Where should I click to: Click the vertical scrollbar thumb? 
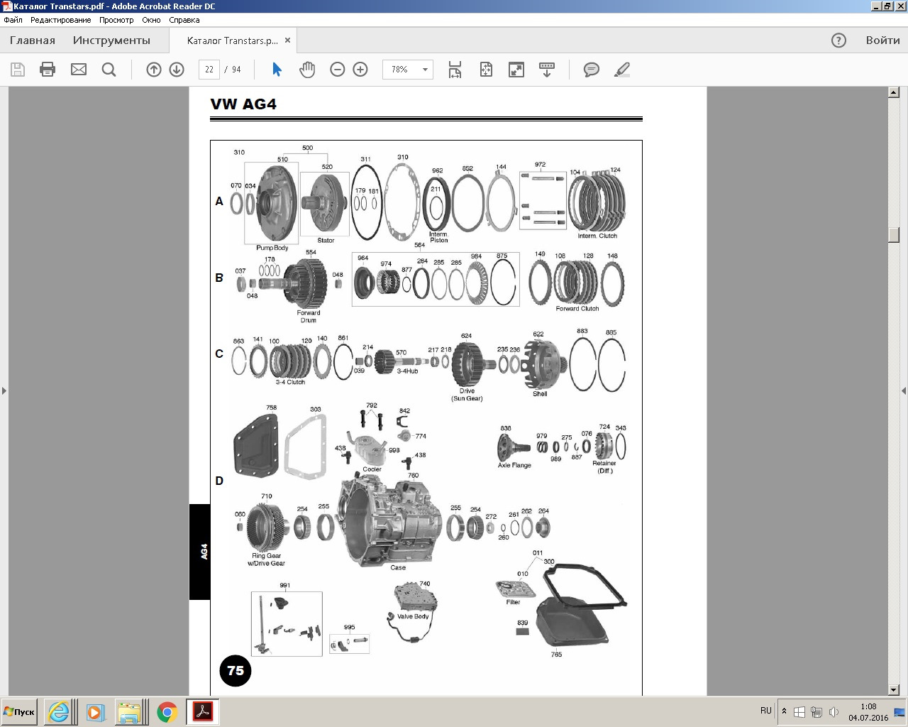894,235
